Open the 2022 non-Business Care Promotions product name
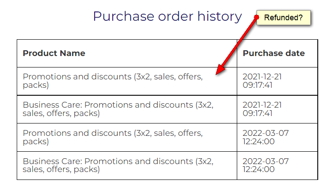Image resolution: width=327 pixels, height=187 pixels. 113,137
